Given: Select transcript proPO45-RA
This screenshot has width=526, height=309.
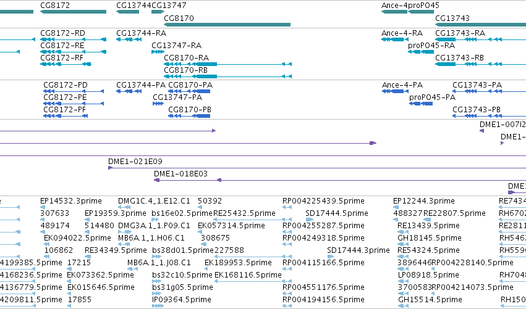Looking at the screenshot, I should click(x=421, y=52).
